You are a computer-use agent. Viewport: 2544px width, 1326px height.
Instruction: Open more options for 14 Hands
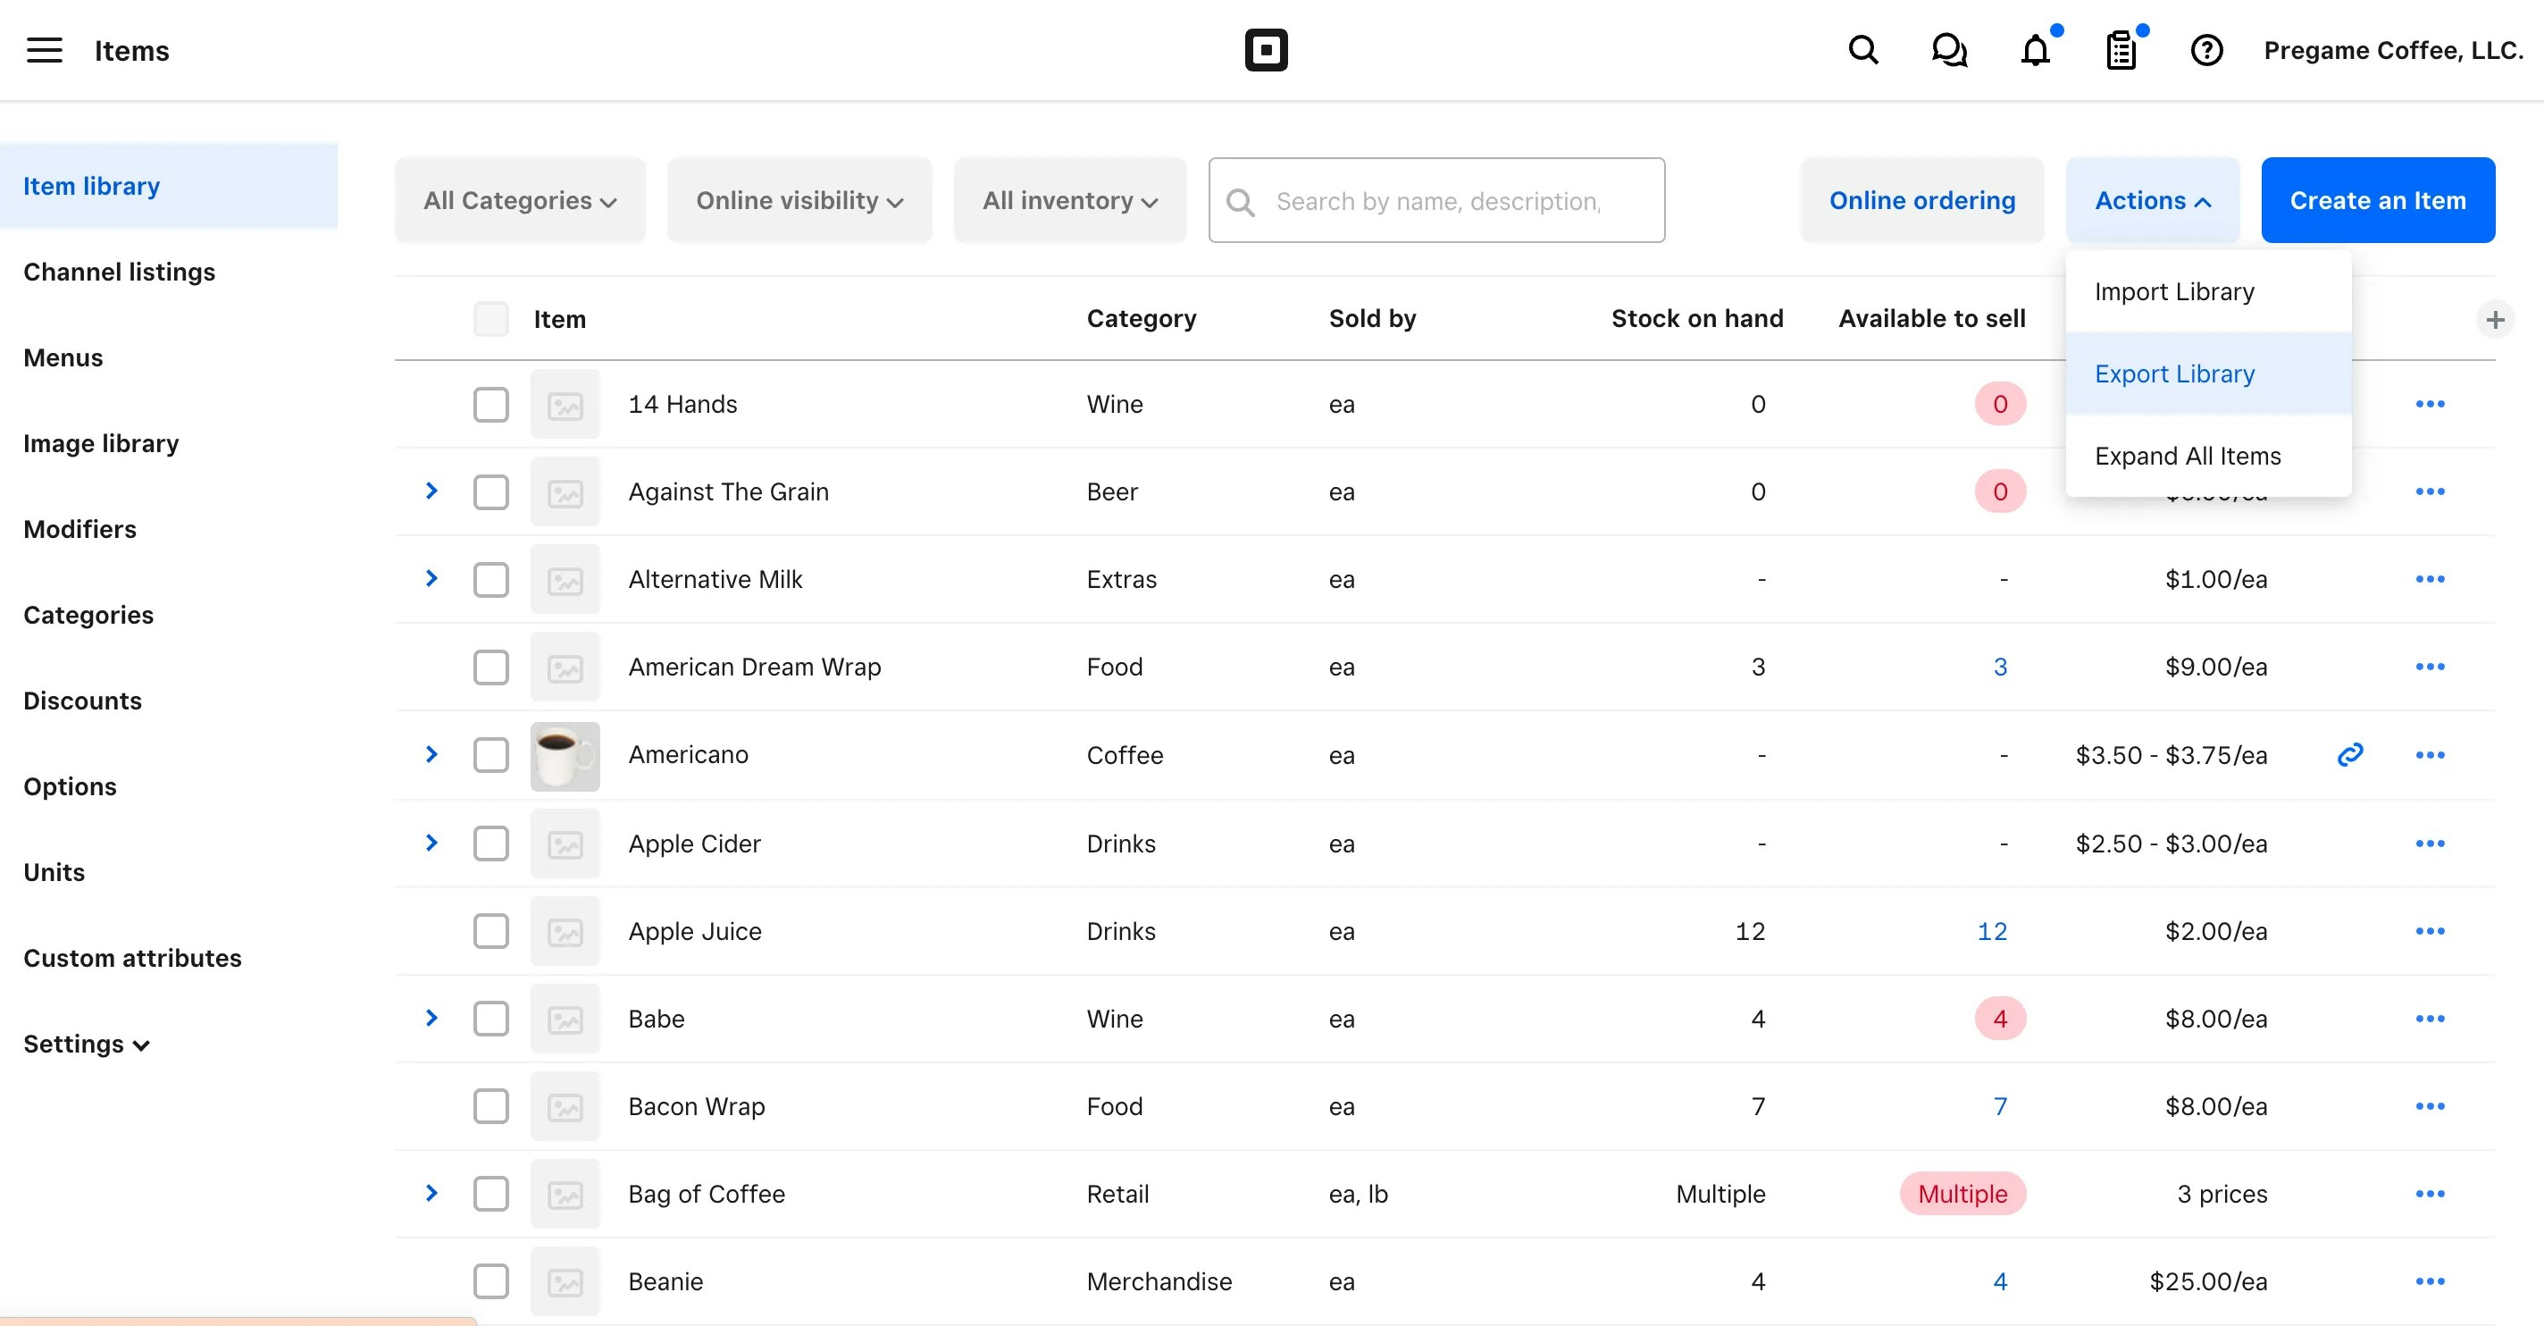coord(2431,404)
